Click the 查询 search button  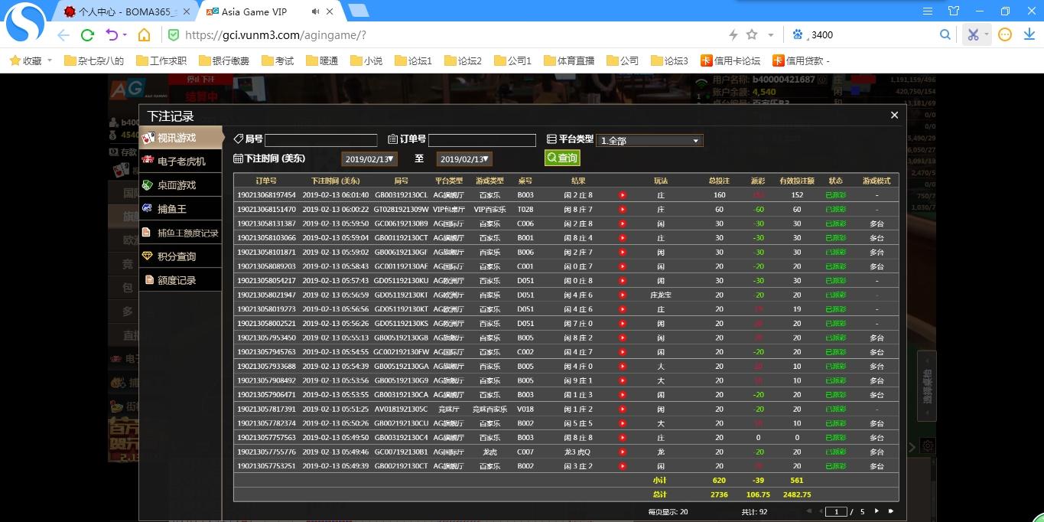click(x=562, y=158)
